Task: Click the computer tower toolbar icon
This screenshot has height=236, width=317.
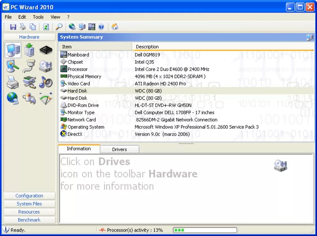Action: coord(82,27)
